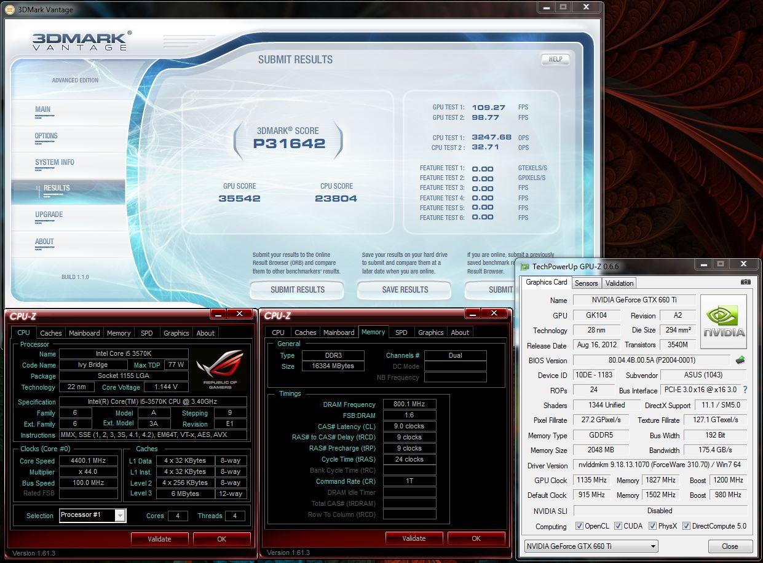Click the 3DMark score 'P31642'
The height and width of the screenshot is (563, 763).
[x=289, y=144]
